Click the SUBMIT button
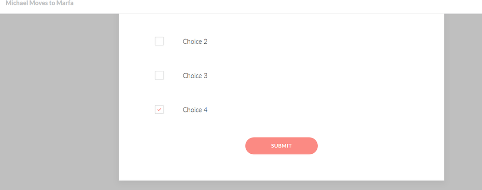482x190 pixels. tap(281, 146)
